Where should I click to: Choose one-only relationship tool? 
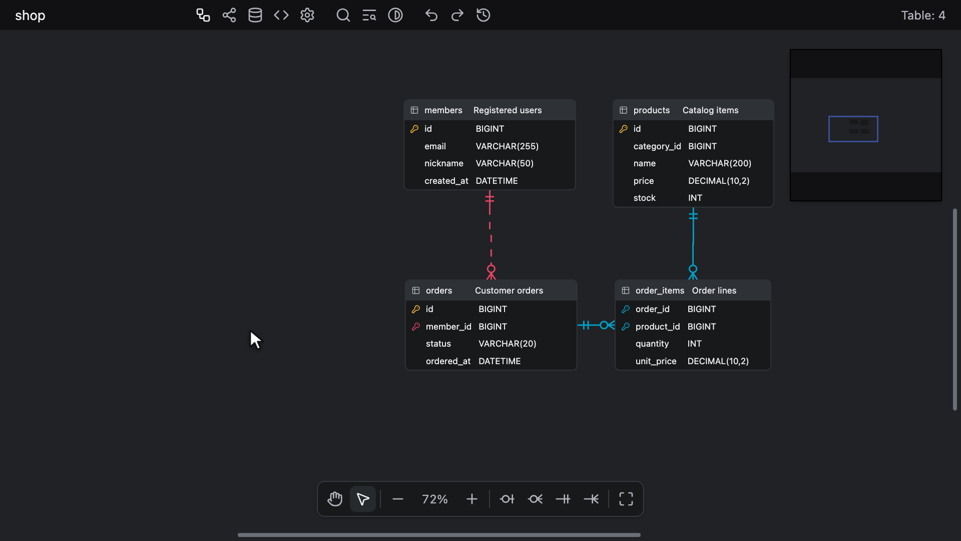(x=563, y=499)
